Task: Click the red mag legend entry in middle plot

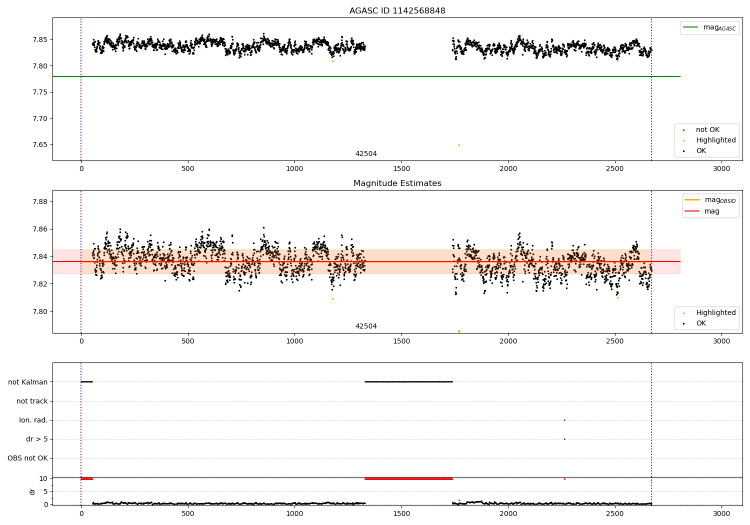Action: [692, 211]
